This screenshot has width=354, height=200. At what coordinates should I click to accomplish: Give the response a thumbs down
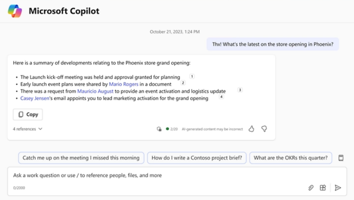264,128
